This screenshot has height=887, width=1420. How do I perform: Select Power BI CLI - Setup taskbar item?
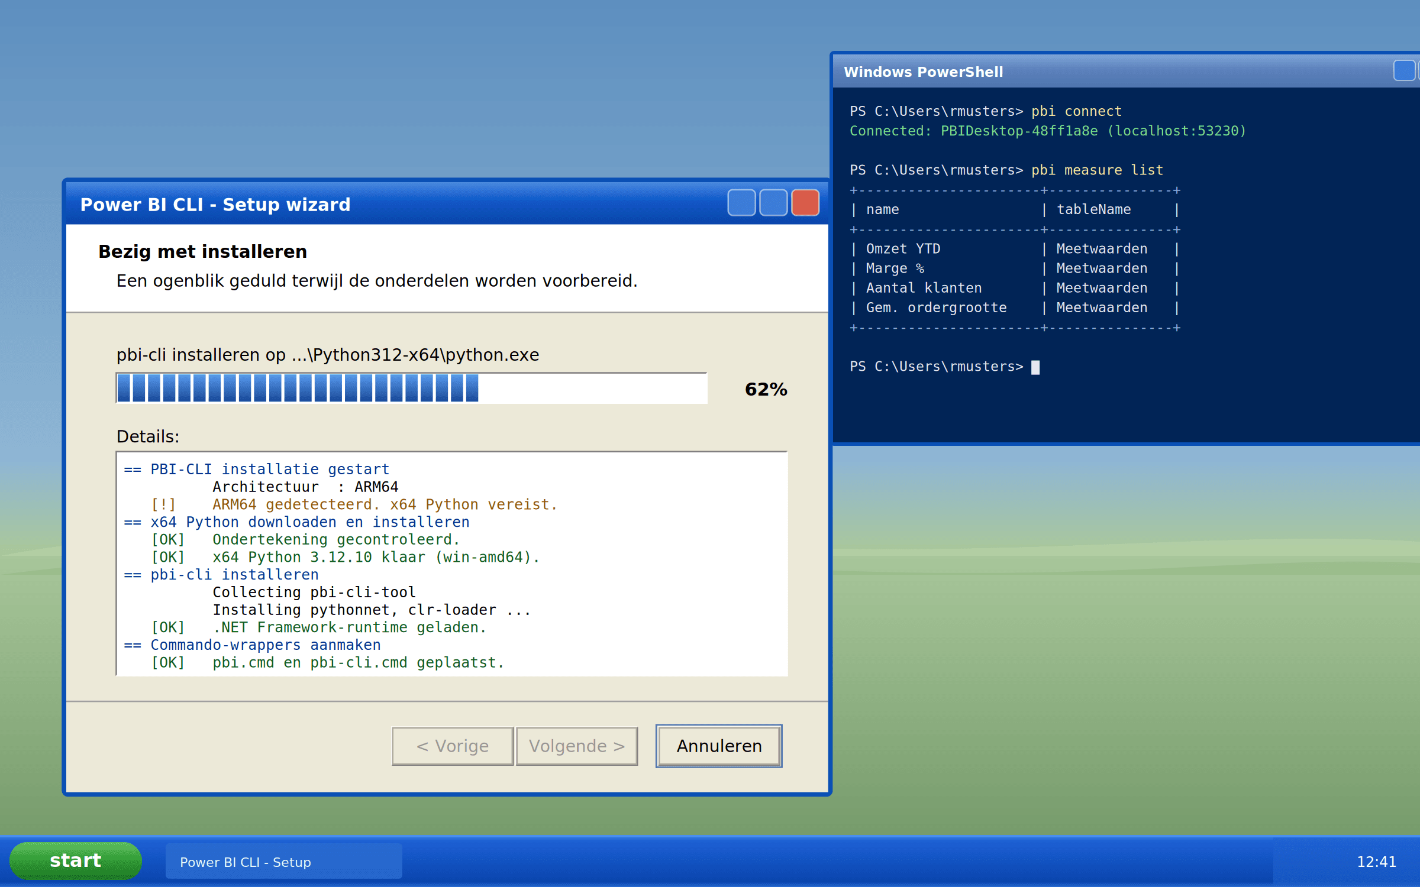tap(284, 862)
